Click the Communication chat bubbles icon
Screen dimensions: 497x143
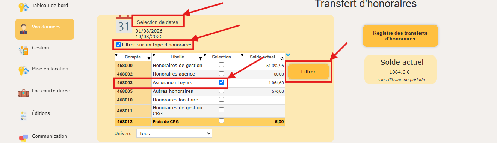(24, 137)
